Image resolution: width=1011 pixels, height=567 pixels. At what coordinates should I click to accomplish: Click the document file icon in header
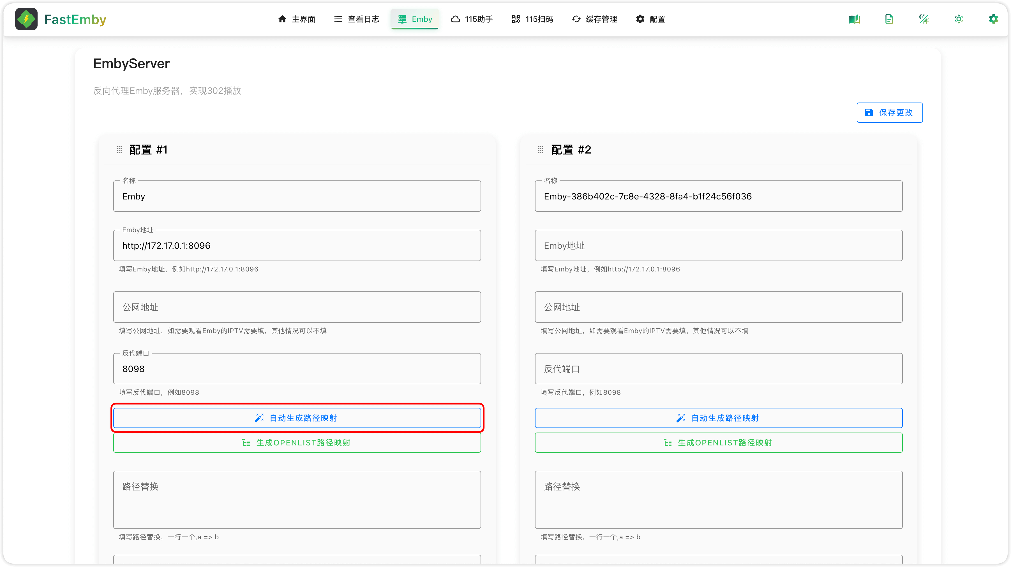click(889, 19)
